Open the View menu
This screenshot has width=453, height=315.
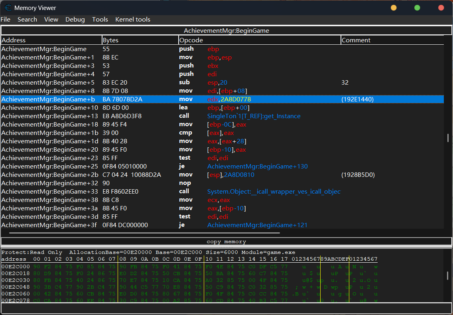pyautogui.click(x=51, y=20)
